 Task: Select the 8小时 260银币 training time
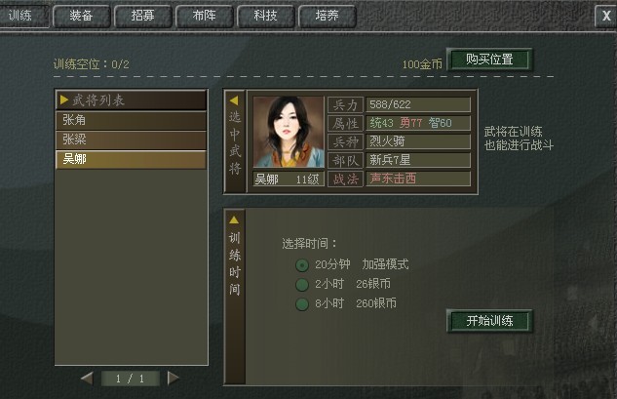302,304
